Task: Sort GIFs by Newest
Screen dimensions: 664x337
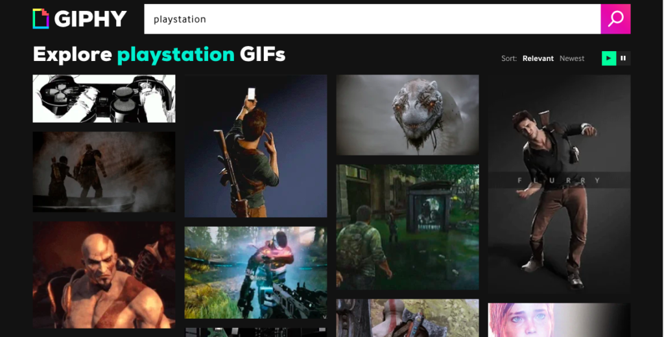Action: coord(572,58)
